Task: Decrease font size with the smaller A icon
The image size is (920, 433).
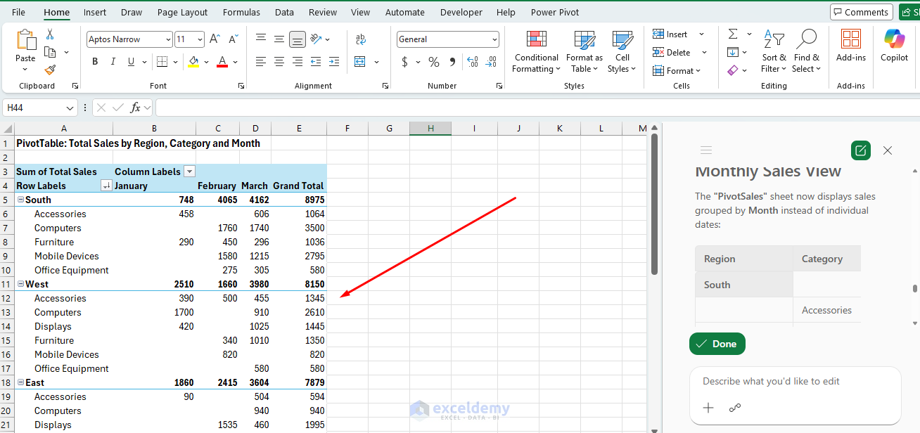Action: click(x=234, y=39)
